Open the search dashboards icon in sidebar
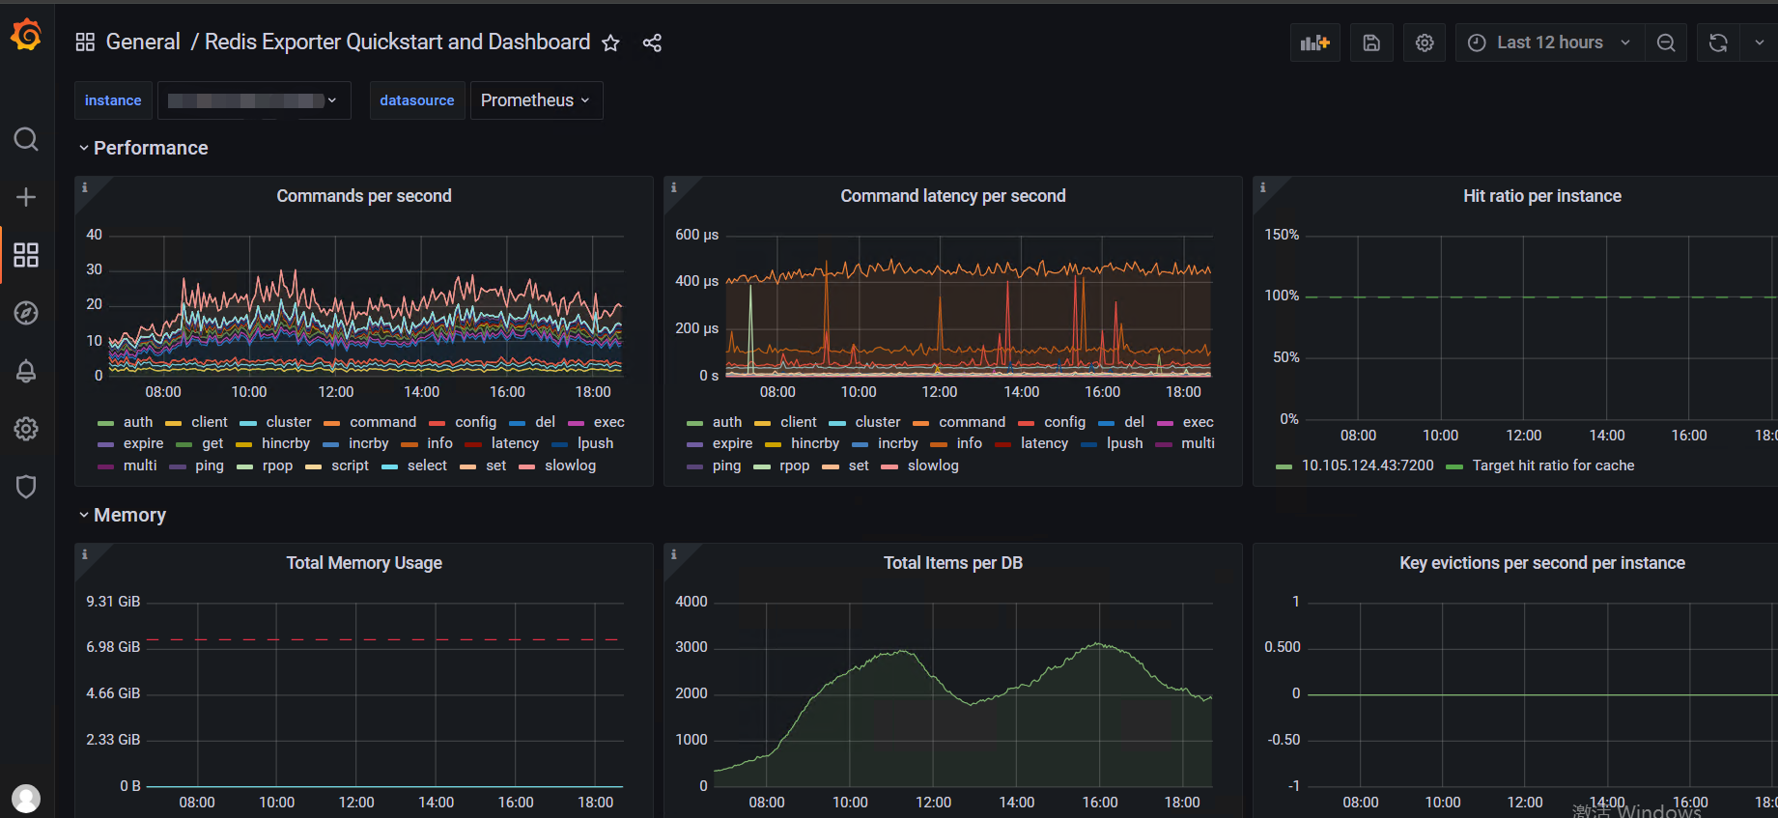 tap(26, 139)
